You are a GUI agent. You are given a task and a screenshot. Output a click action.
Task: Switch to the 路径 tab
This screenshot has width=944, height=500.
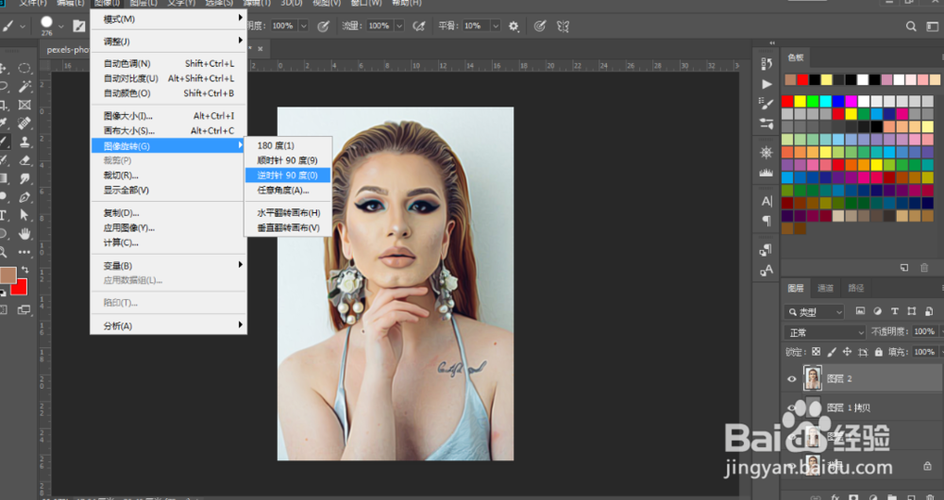coord(855,288)
